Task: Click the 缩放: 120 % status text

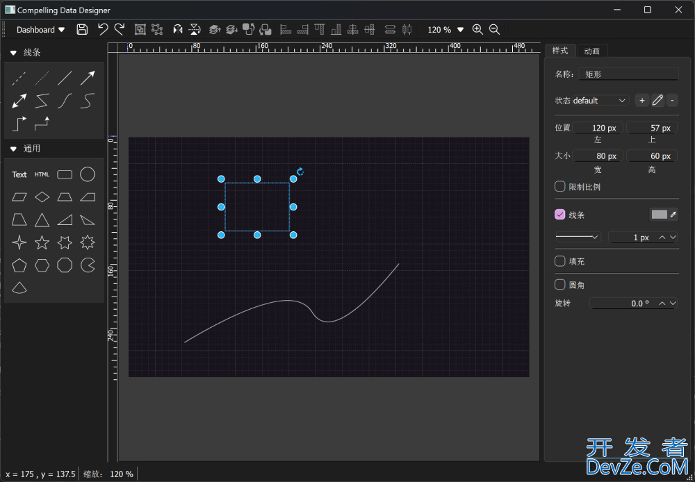Action: 108,474
